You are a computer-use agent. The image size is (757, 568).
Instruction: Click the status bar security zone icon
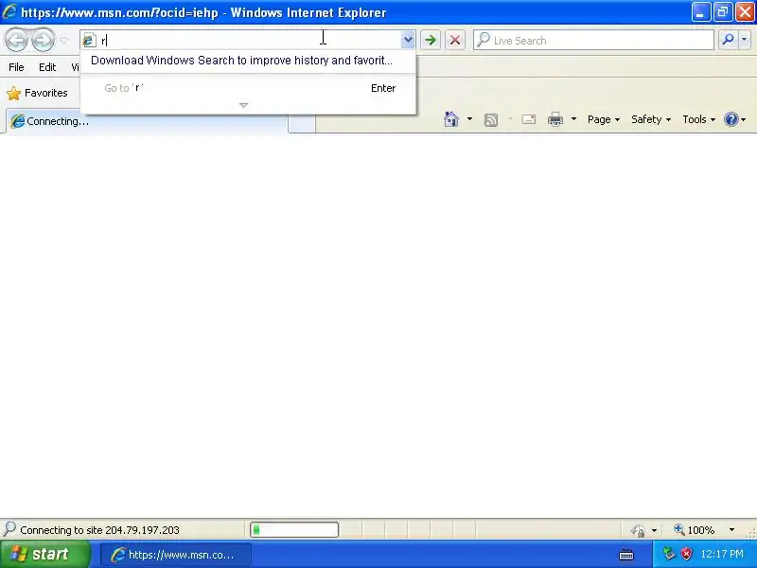click(x=638, y=530)
